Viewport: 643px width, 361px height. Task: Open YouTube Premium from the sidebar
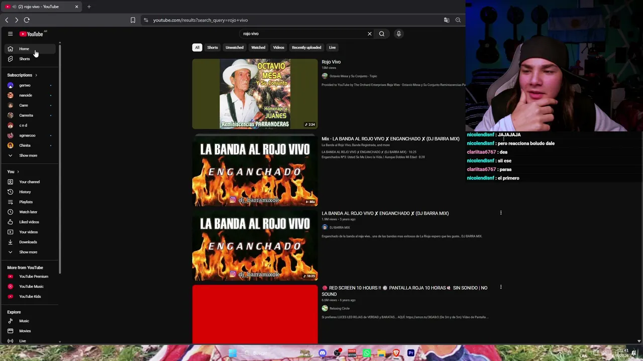click(30, 276)
